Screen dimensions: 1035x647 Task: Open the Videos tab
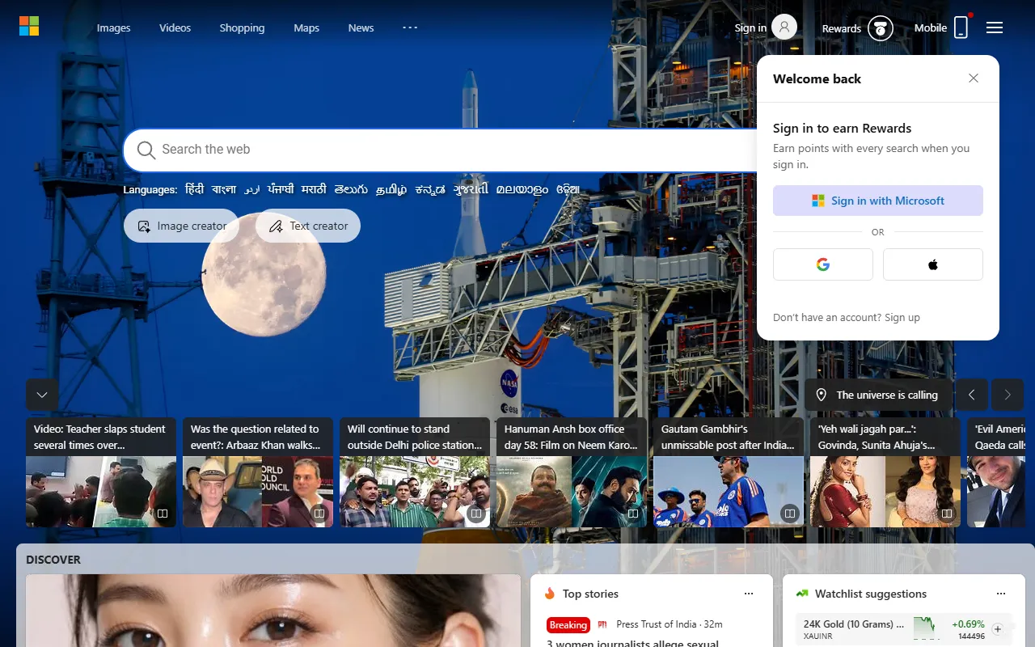(175, 27)
